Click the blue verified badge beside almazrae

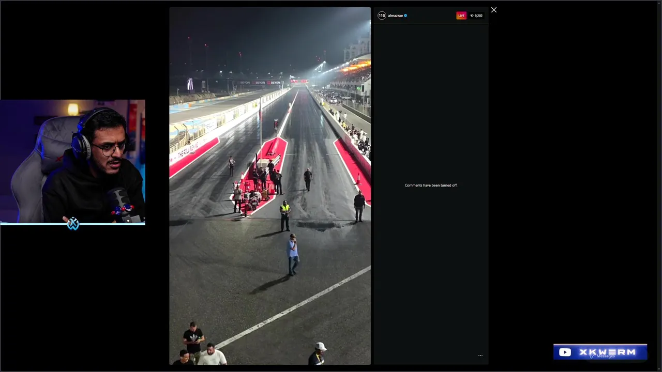pyautogui.click(x=405, y=16)
